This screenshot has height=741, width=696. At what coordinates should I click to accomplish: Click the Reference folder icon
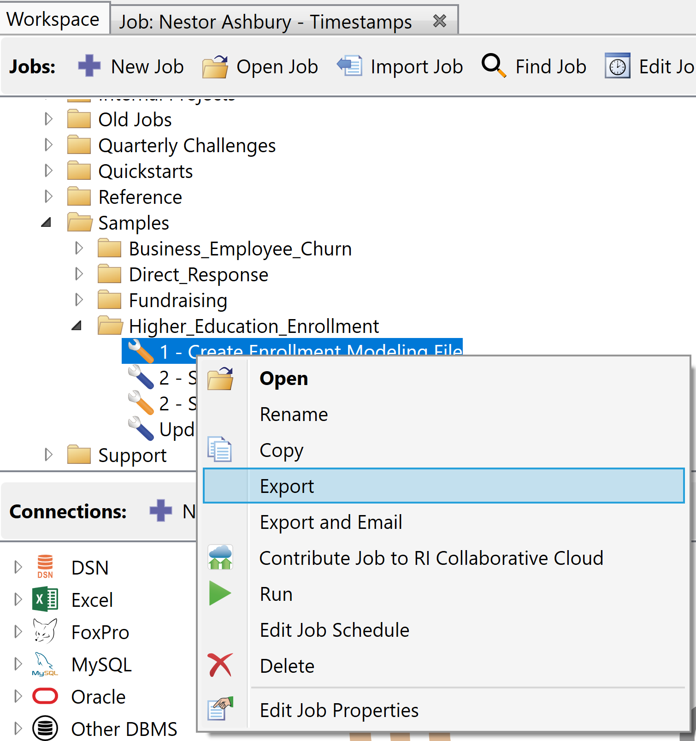[79, 196]
